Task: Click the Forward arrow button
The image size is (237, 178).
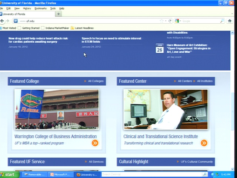Action: click(8, 21)
